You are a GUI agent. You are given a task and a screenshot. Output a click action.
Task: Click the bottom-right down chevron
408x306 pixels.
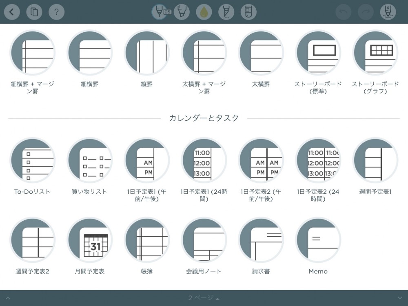click(399, 298)
